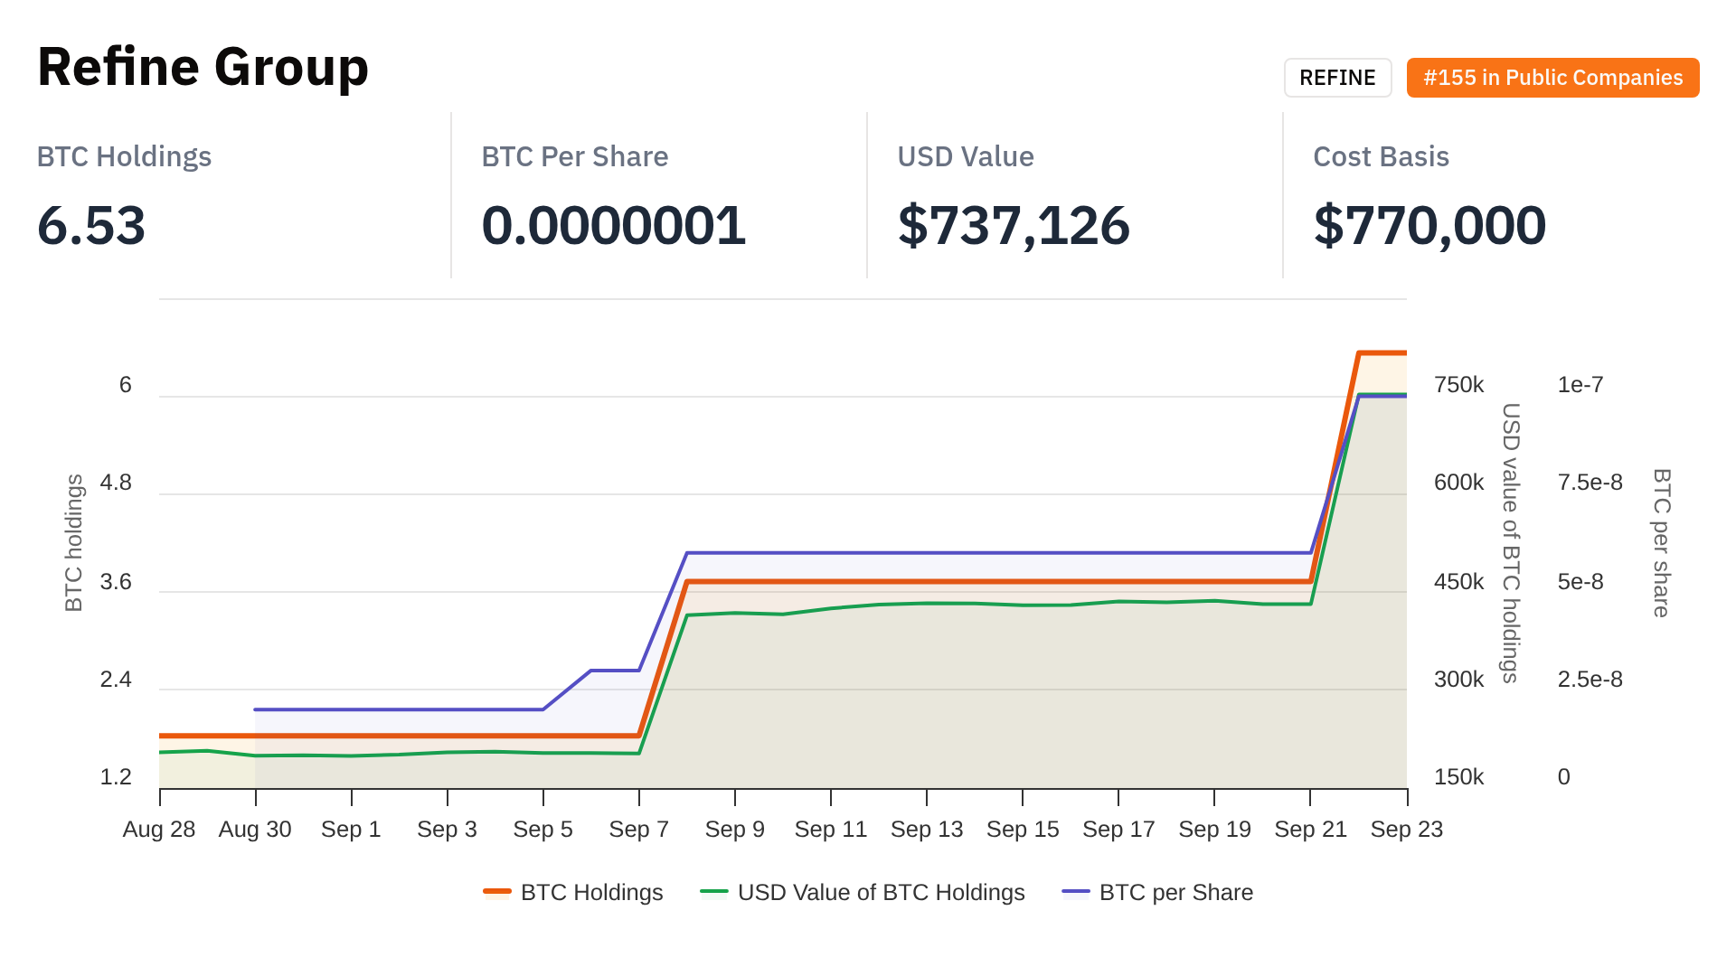Click the 1e-7 BTC per share axis label
This screenshot has height=976, width=1736.
point(1580,385)
